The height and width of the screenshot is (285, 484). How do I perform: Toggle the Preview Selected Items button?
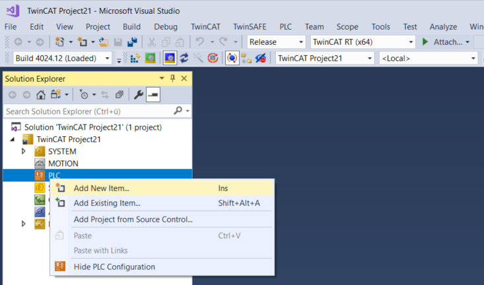[153, 95]
